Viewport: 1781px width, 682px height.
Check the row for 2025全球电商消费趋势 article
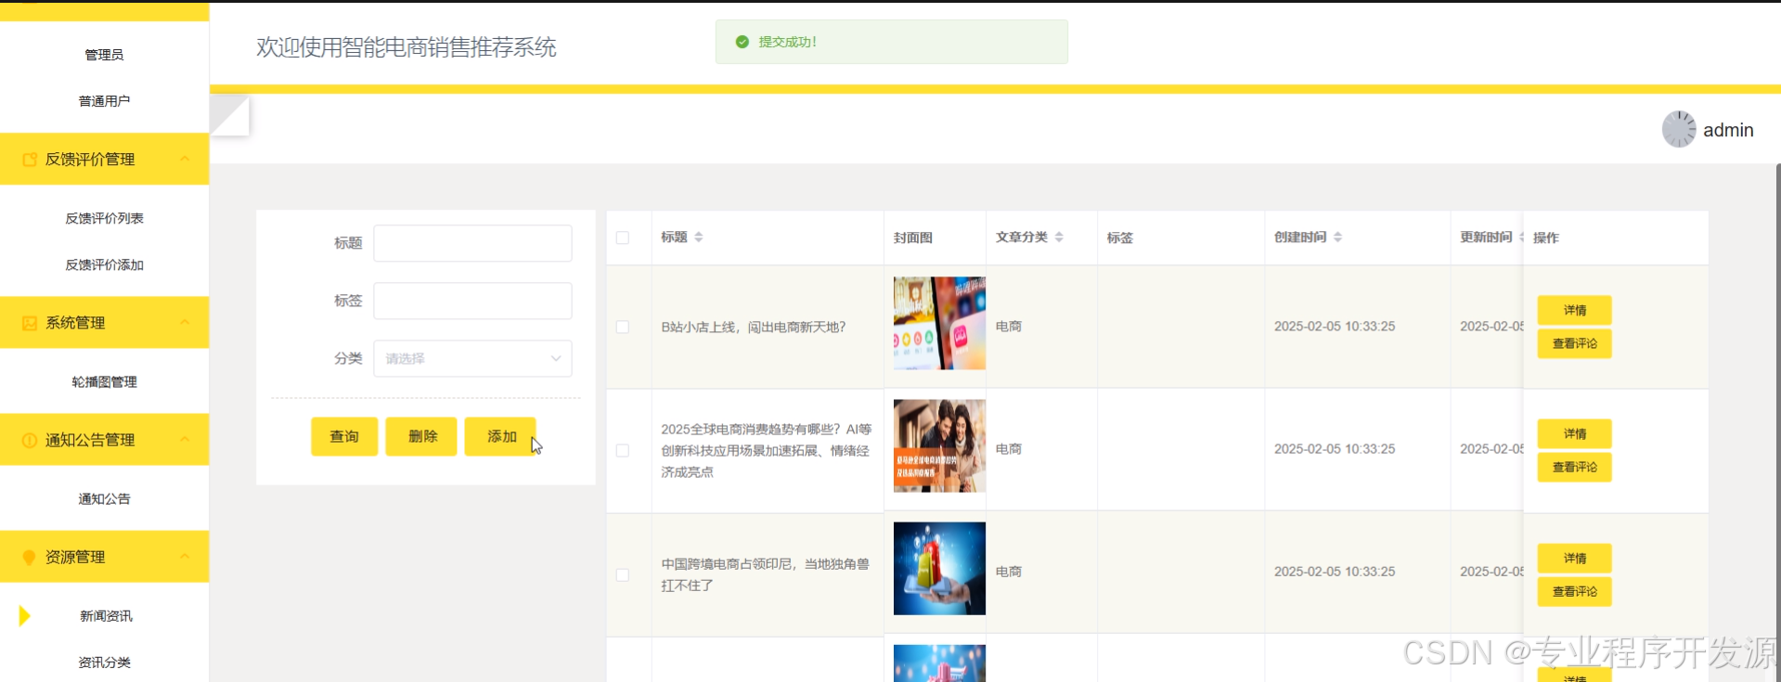pyautogui.click(x=623, y=451)
